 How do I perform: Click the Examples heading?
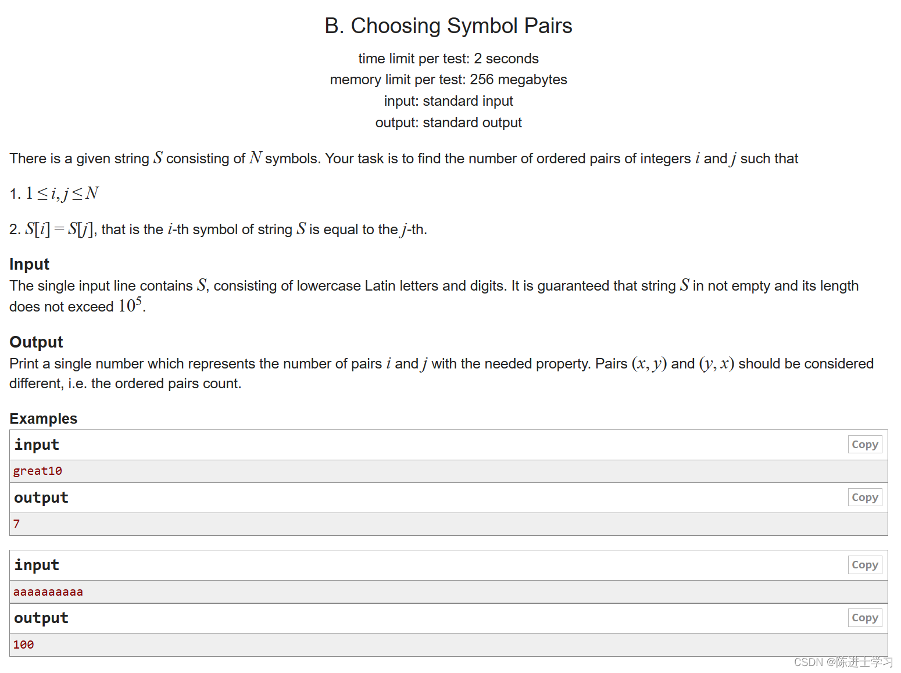coord(43,418)
